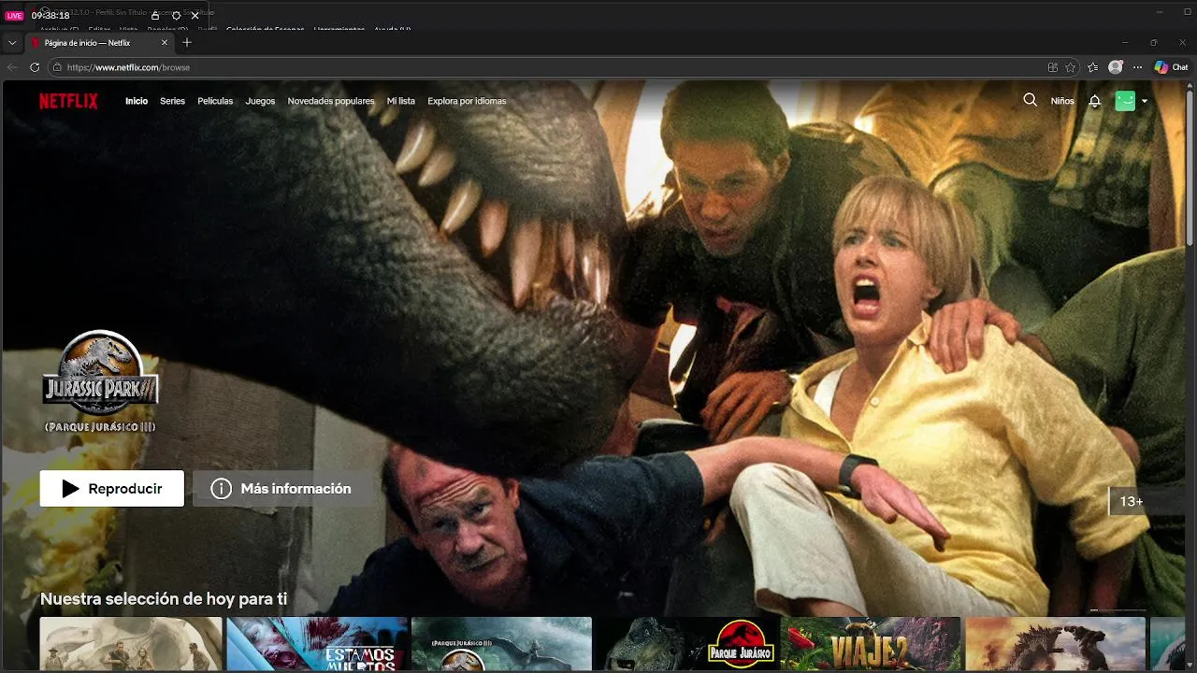Open the Parque Jurásico thumbnail
Image resolution: width=1197 pixels, height=673 pixels.
coord(687,644)
